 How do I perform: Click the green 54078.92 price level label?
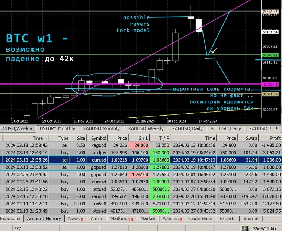pyautogui.click(x=270, y=55)
